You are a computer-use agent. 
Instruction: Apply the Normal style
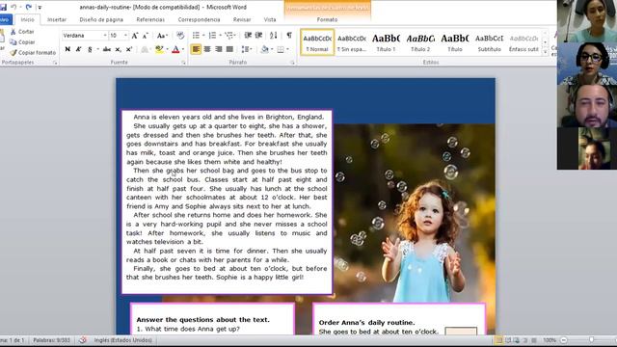click(317, 42)
